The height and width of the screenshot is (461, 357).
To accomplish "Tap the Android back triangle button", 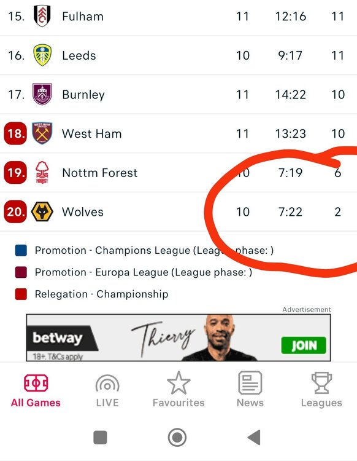I will coord(254,437).
